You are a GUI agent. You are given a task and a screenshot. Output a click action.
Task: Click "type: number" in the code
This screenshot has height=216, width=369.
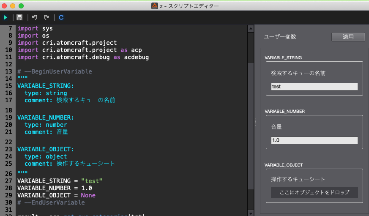click(x=46, y=125)
